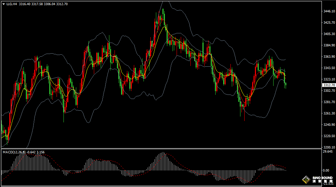Screen dimensions: 336x187
Task: Click the 3240.90 price axis label
Action: tap(329, 125)
